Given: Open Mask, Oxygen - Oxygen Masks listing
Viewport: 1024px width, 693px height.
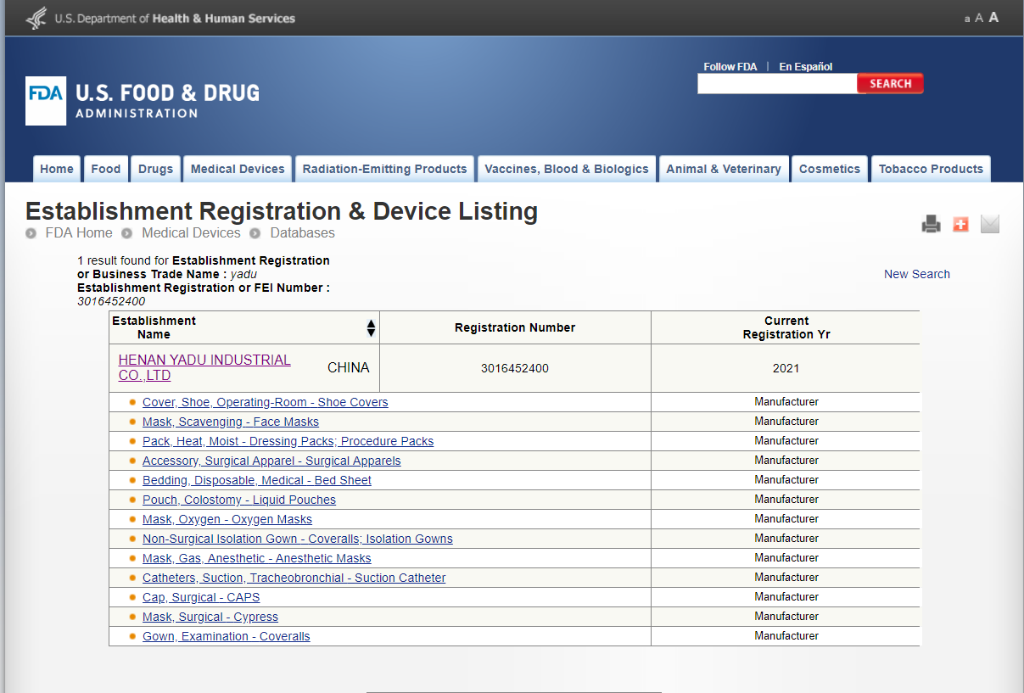Looking at the screenshot, I should point(227,519).
